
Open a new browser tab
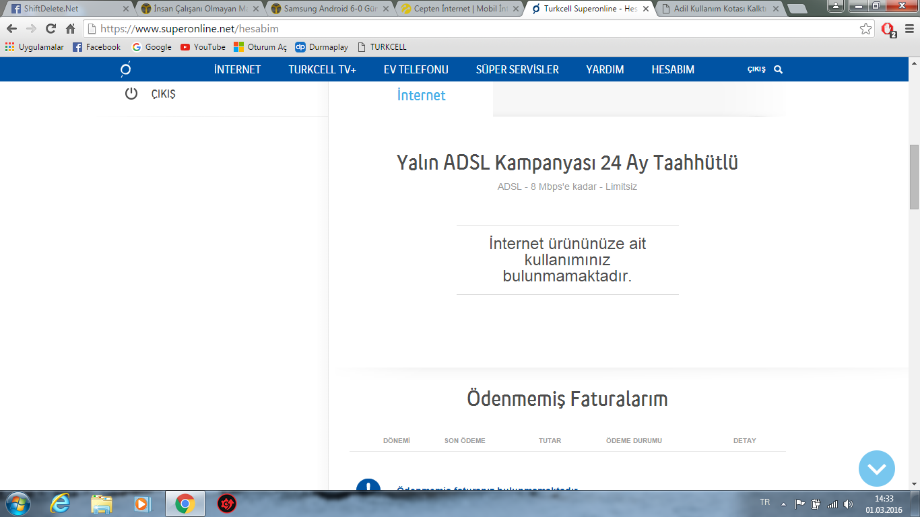798,9
